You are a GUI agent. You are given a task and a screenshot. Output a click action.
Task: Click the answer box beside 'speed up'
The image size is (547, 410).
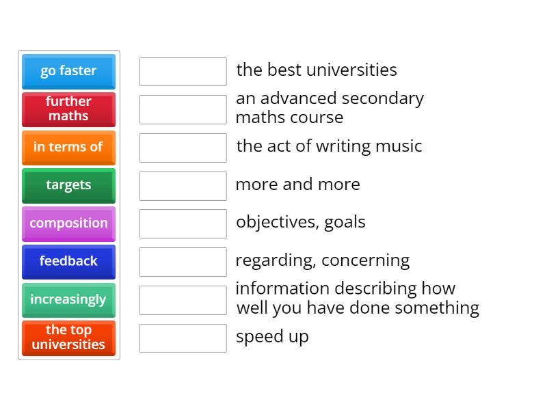[x=183, y=338]
